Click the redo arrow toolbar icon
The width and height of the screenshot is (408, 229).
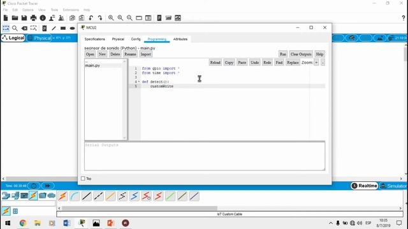point(100,18)
